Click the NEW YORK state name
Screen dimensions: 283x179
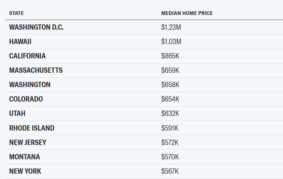point(25,171)
